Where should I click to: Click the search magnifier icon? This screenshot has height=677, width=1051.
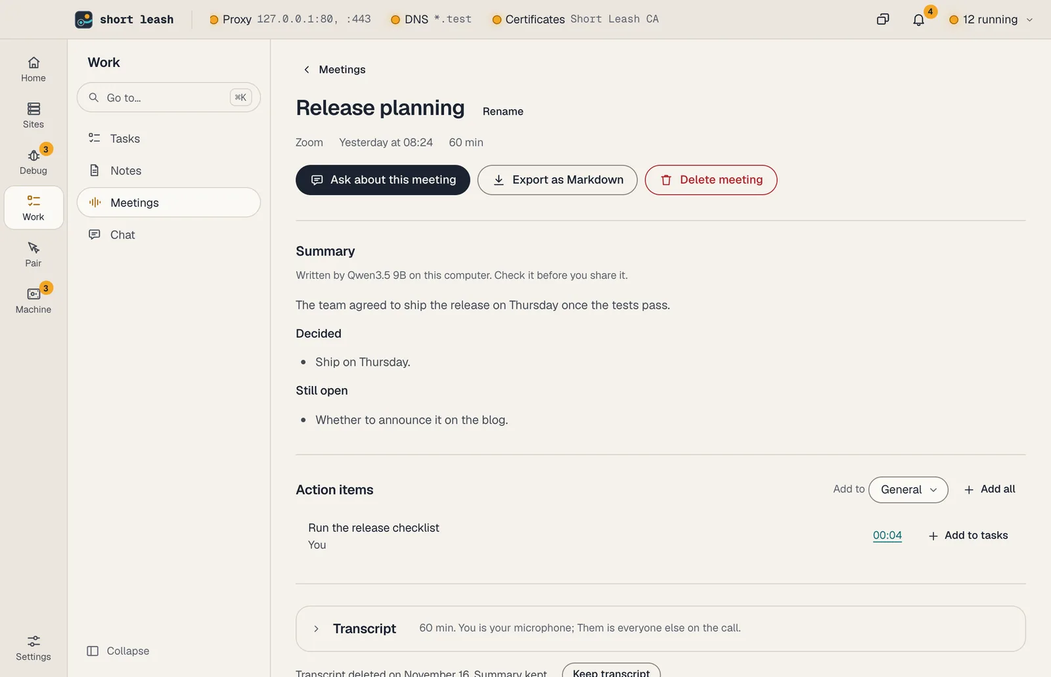click(94, 97)
